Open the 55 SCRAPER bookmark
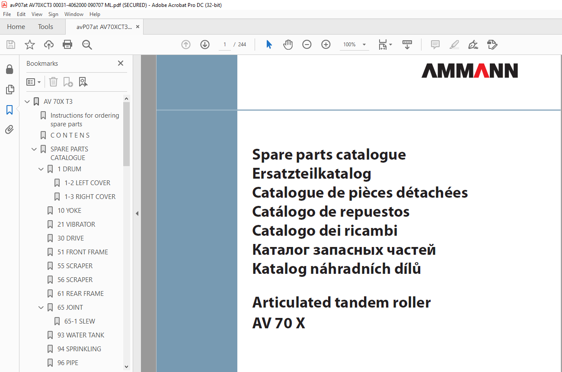Viewport: 562px width, 372px height. 75,266
